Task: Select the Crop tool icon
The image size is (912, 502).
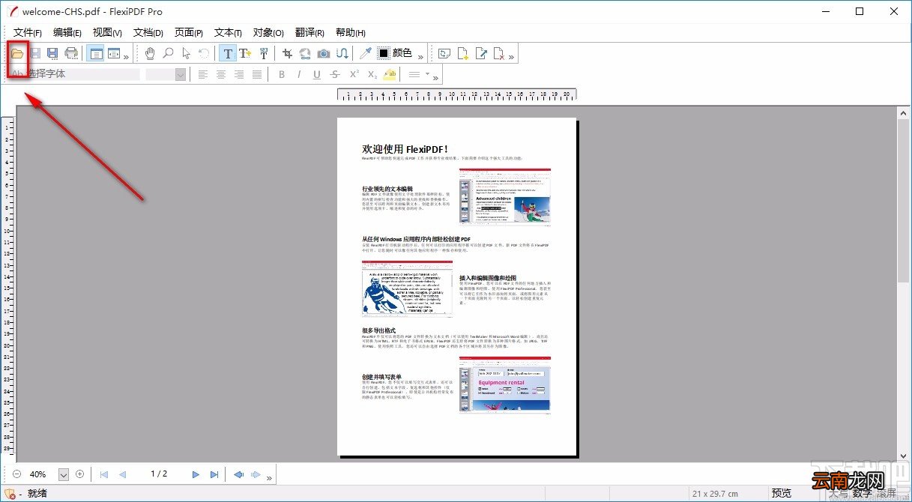Action: pyautogui.click(x=288, y=53)
